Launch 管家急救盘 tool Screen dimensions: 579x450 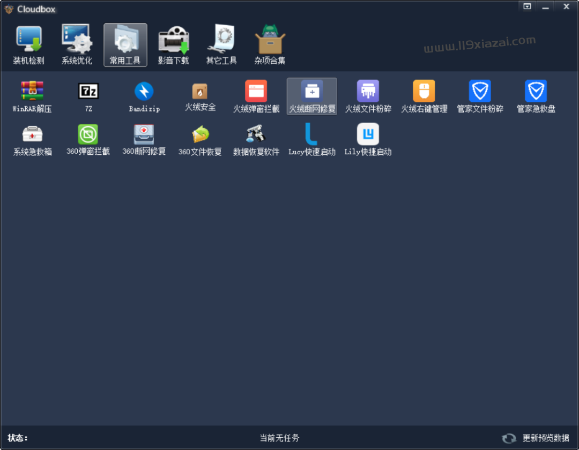click(x=536, y=96)
